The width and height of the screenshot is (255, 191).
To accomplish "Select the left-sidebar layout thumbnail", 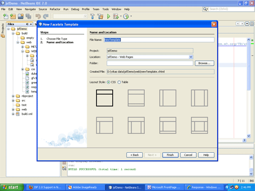I will [x=168, y=98].
